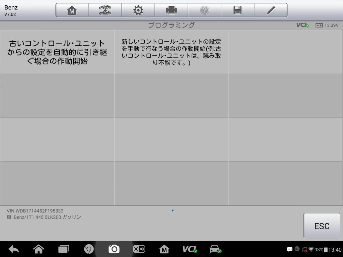Open recent apps overview
The height and width of the screenshot is (257, 343).
[x=64, y=249]
